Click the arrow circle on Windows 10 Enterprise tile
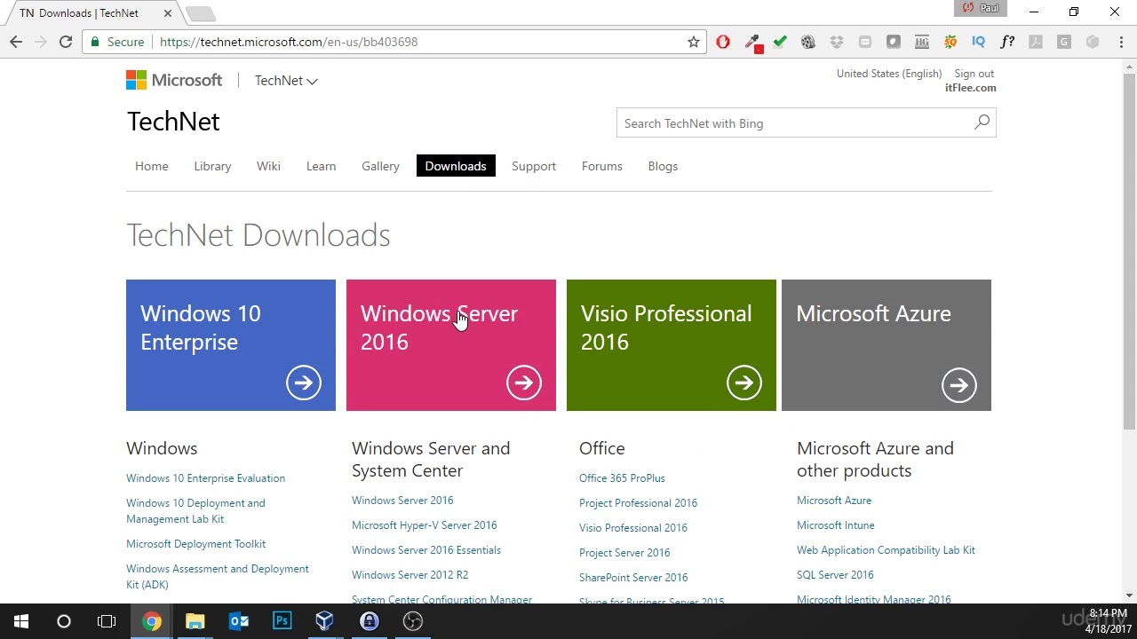This screenshot has width=1137, height=639. pyautogui.click(x=304, y=383)
